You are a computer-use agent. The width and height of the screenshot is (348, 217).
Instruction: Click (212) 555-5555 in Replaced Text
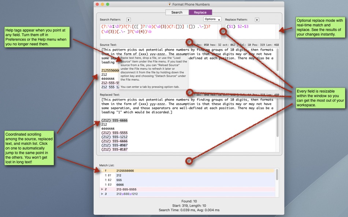[115, 133]
